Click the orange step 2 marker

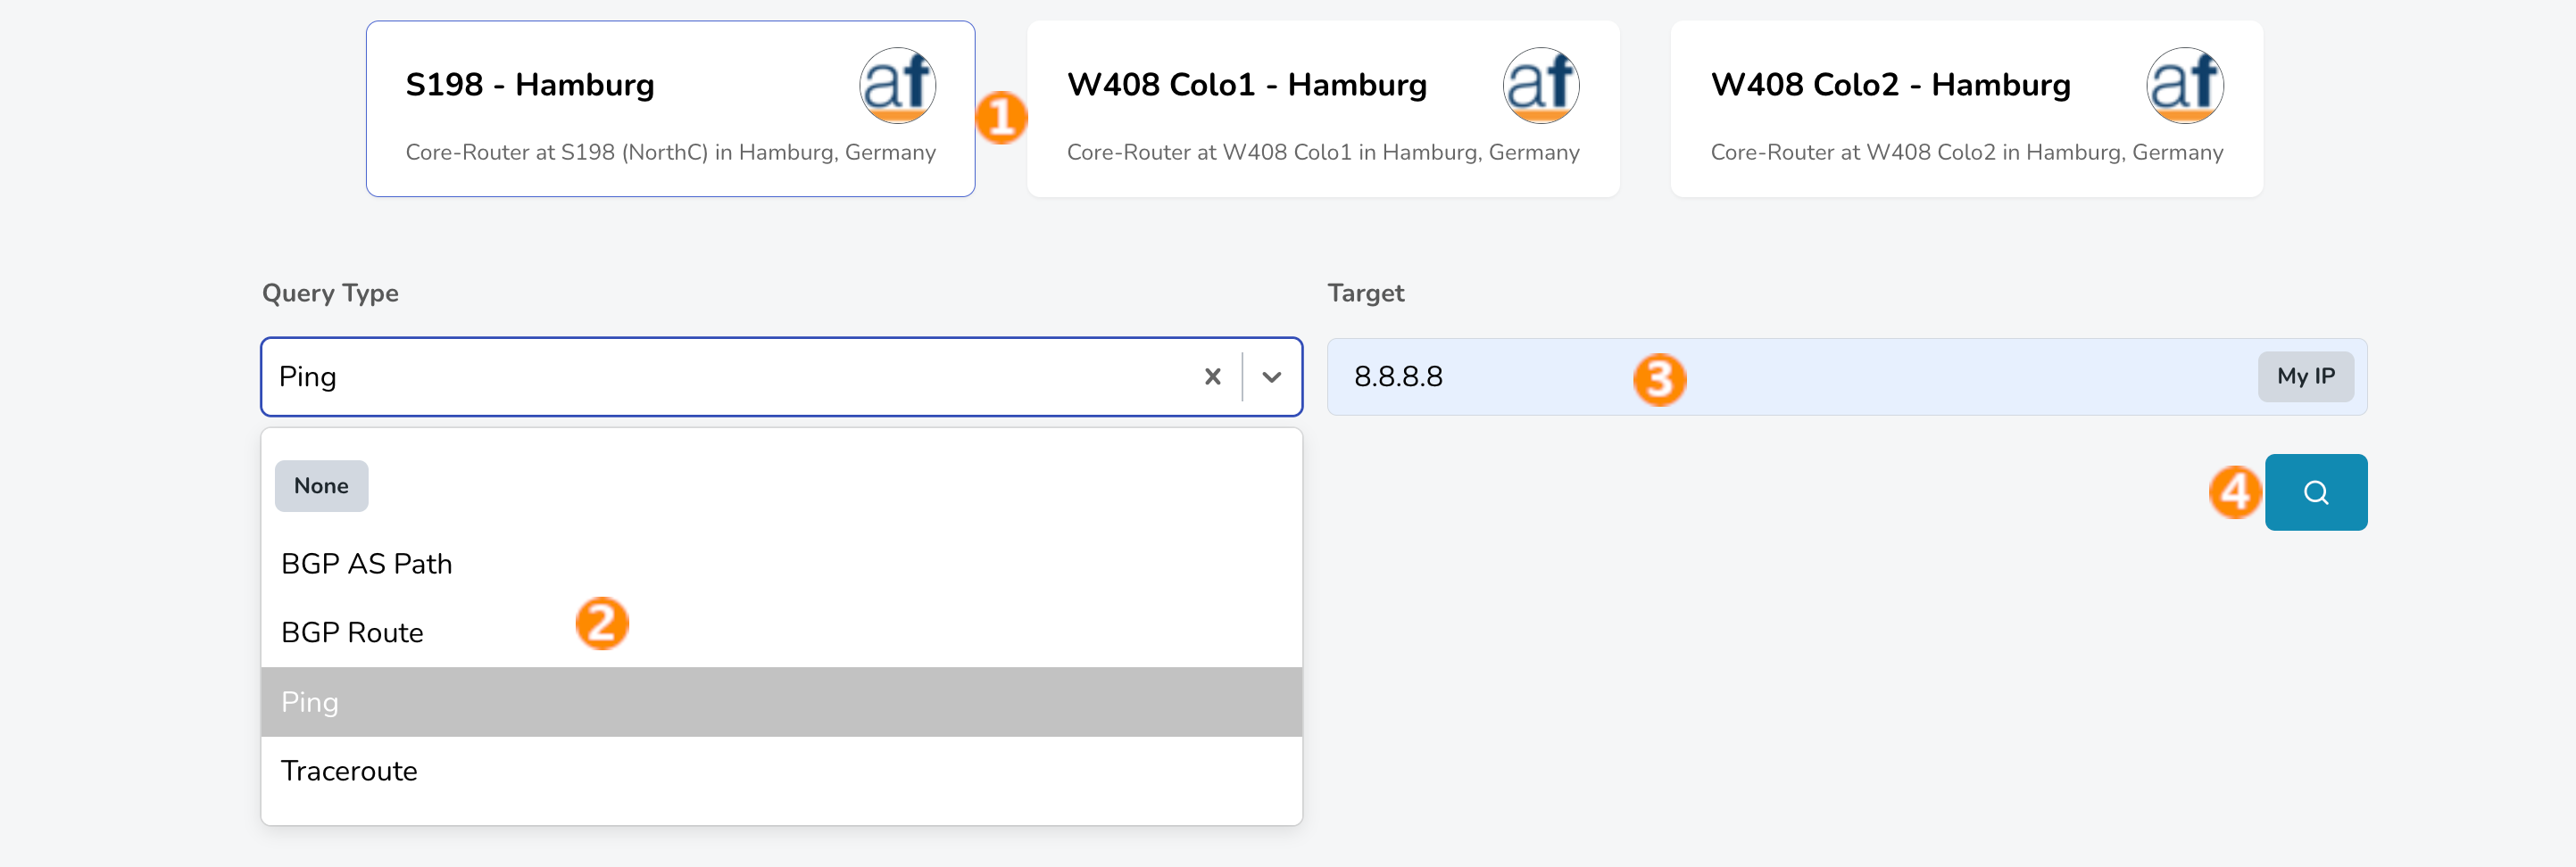coord(602,623)
